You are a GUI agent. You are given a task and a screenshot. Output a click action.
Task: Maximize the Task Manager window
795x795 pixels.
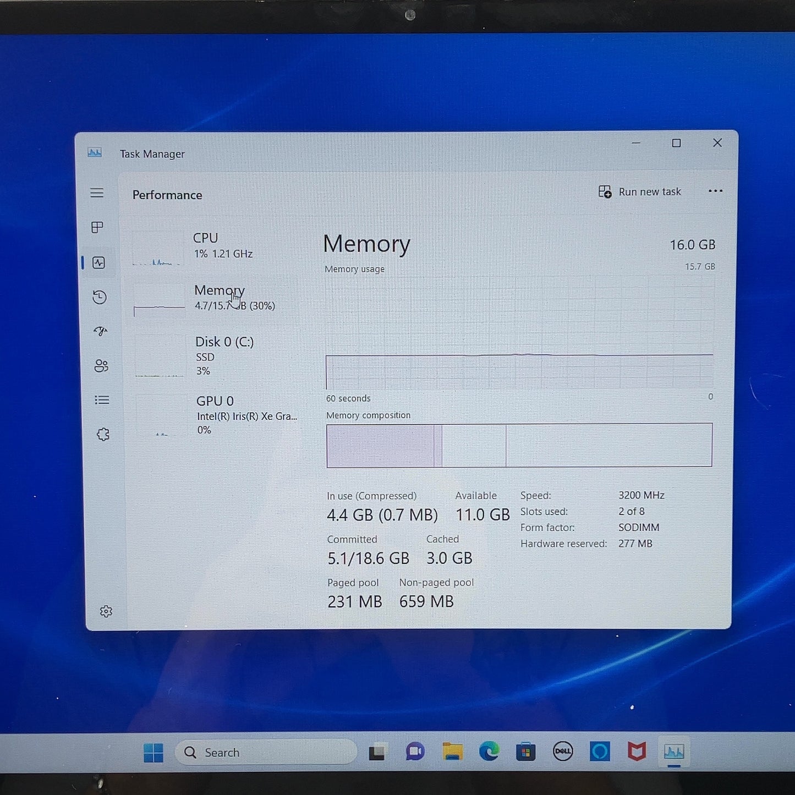pyautogui.click(x=677, y=143)
